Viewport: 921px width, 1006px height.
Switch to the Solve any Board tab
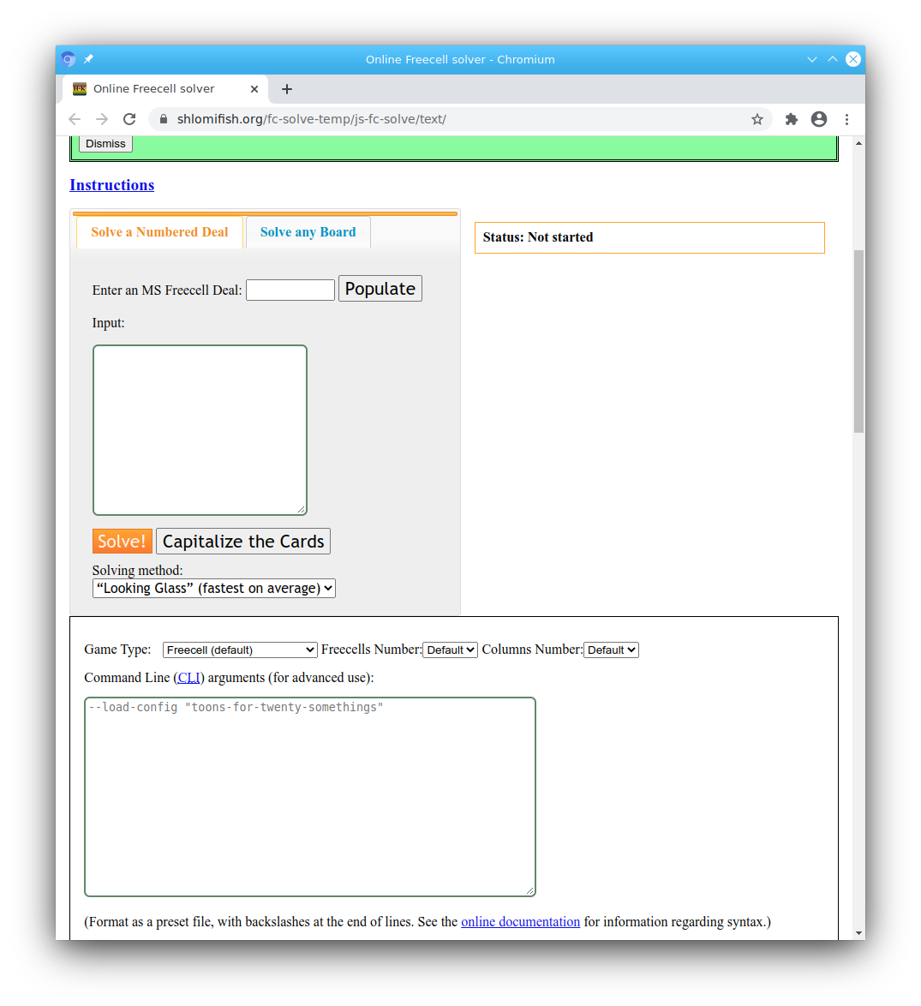point(308,232)
